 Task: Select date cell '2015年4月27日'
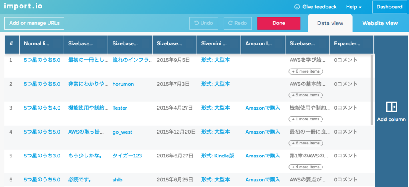(175, 108)
